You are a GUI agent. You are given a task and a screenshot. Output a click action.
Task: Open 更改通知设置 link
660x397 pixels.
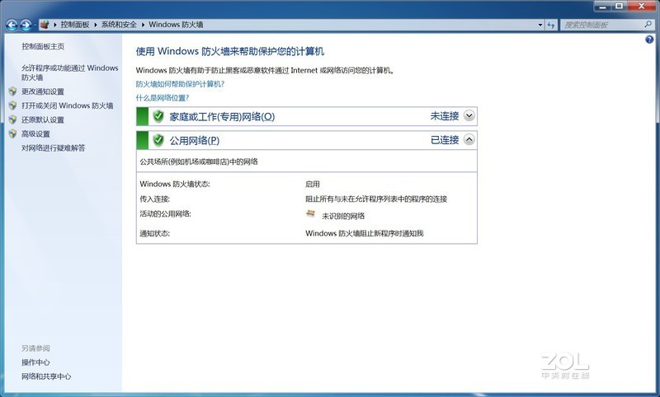[43, 91]
